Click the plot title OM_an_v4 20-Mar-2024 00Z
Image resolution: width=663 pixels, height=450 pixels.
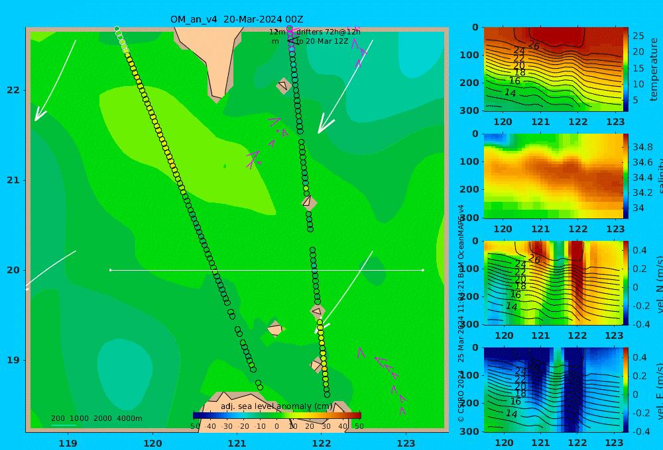tap(237, 19)
